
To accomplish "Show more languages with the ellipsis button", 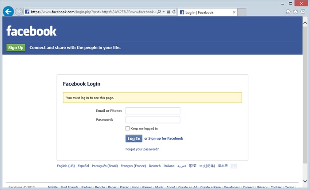I will click(x=234, y=166).
